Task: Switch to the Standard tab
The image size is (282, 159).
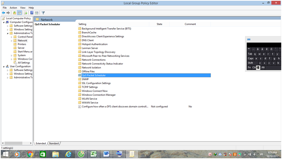Action: pos(54,143)
